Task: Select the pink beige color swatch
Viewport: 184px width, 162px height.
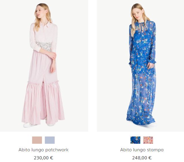Action: click(37, 140)
